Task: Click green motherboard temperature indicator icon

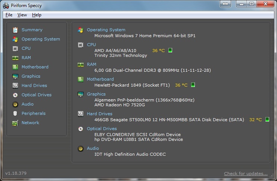Action: point(193,85)
